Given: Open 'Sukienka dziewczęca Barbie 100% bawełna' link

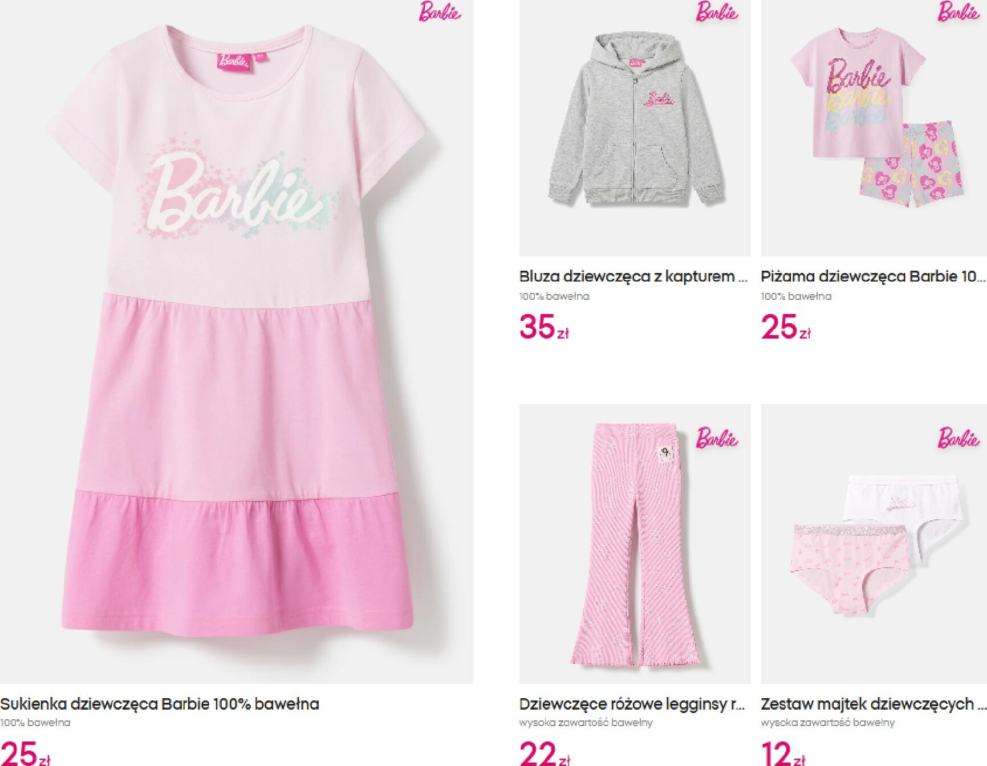Looking at the screenshot, I should pos(160,704).
